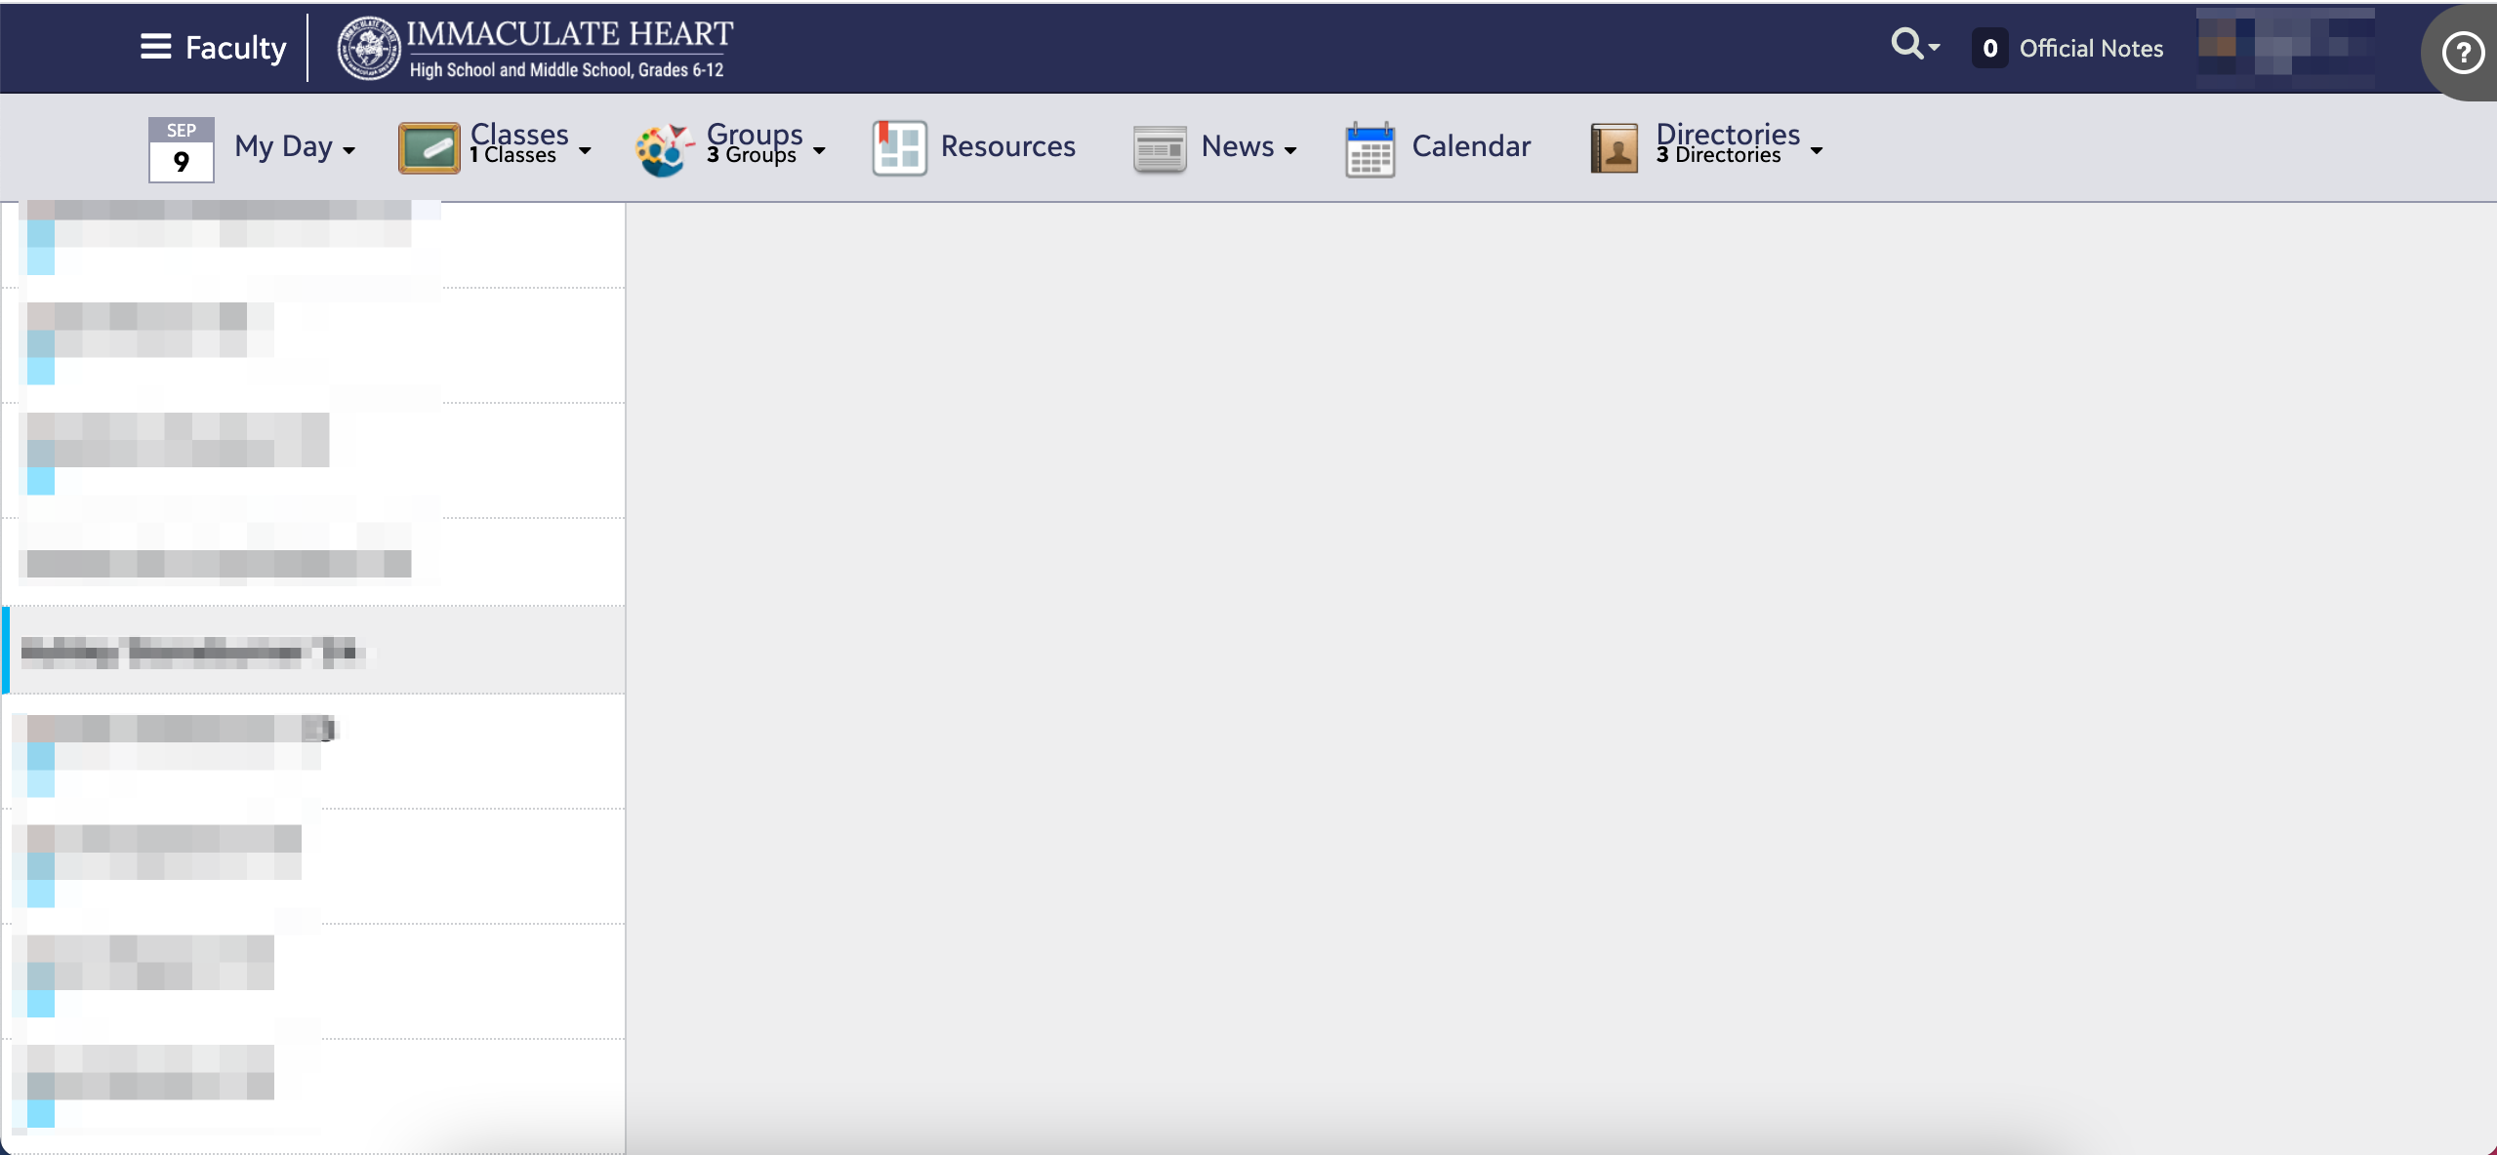Click the Resources board icon
2497x1155 pixels.
pos(899,148)
